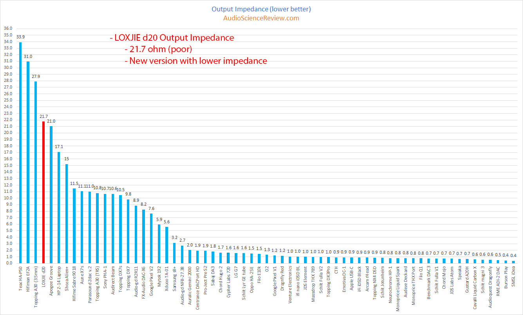The image size is (523, 315).
Task: Select the 3.2 value label
Action: (174, 237)
